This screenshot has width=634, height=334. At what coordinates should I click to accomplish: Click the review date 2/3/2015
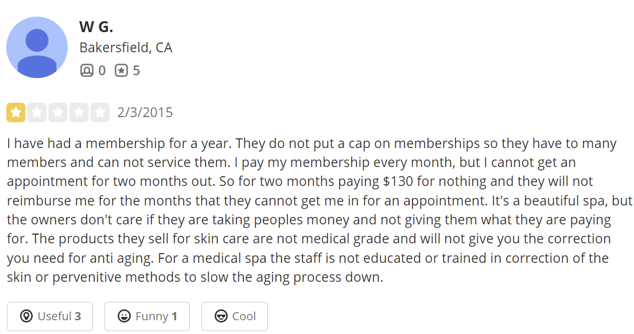tap(145, 112)
